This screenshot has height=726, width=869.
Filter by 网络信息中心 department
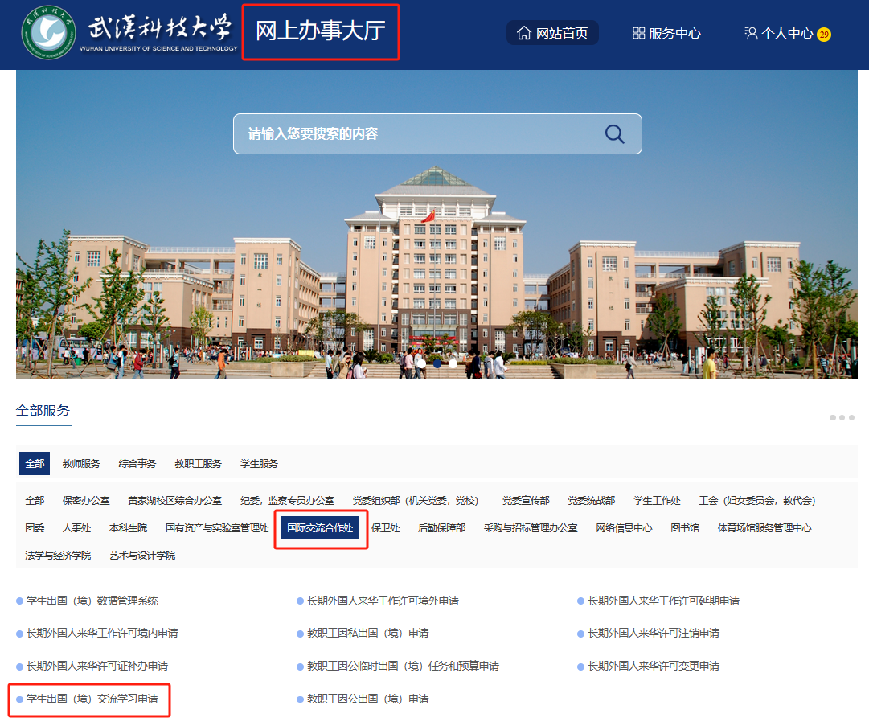tap(624, 528)
